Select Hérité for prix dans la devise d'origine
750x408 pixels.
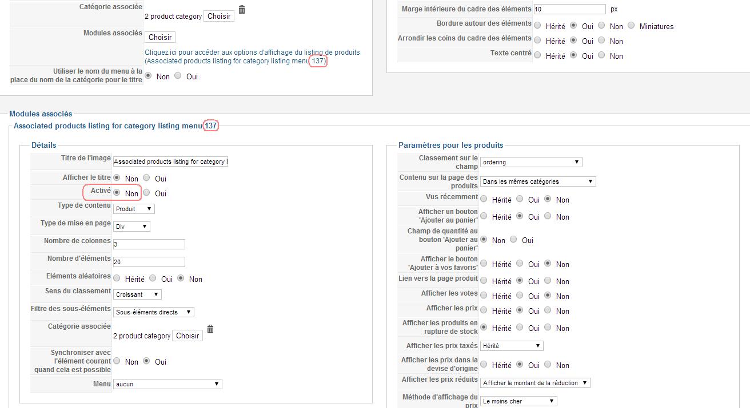[484, 364]
